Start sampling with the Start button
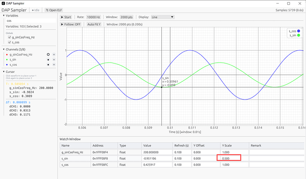The height and width of the screenshot is (179, 306). point(66,17)
